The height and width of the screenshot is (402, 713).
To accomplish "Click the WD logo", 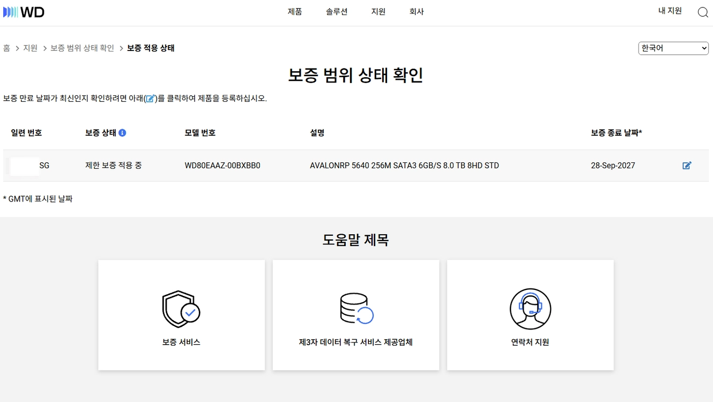I will pyautogui.click(x=24, y=12).
